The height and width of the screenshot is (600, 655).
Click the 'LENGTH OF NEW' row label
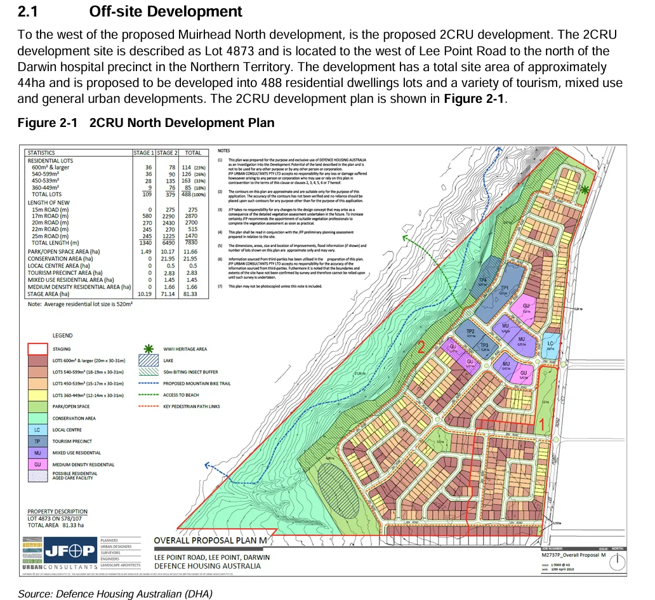(x=48, y=203)
